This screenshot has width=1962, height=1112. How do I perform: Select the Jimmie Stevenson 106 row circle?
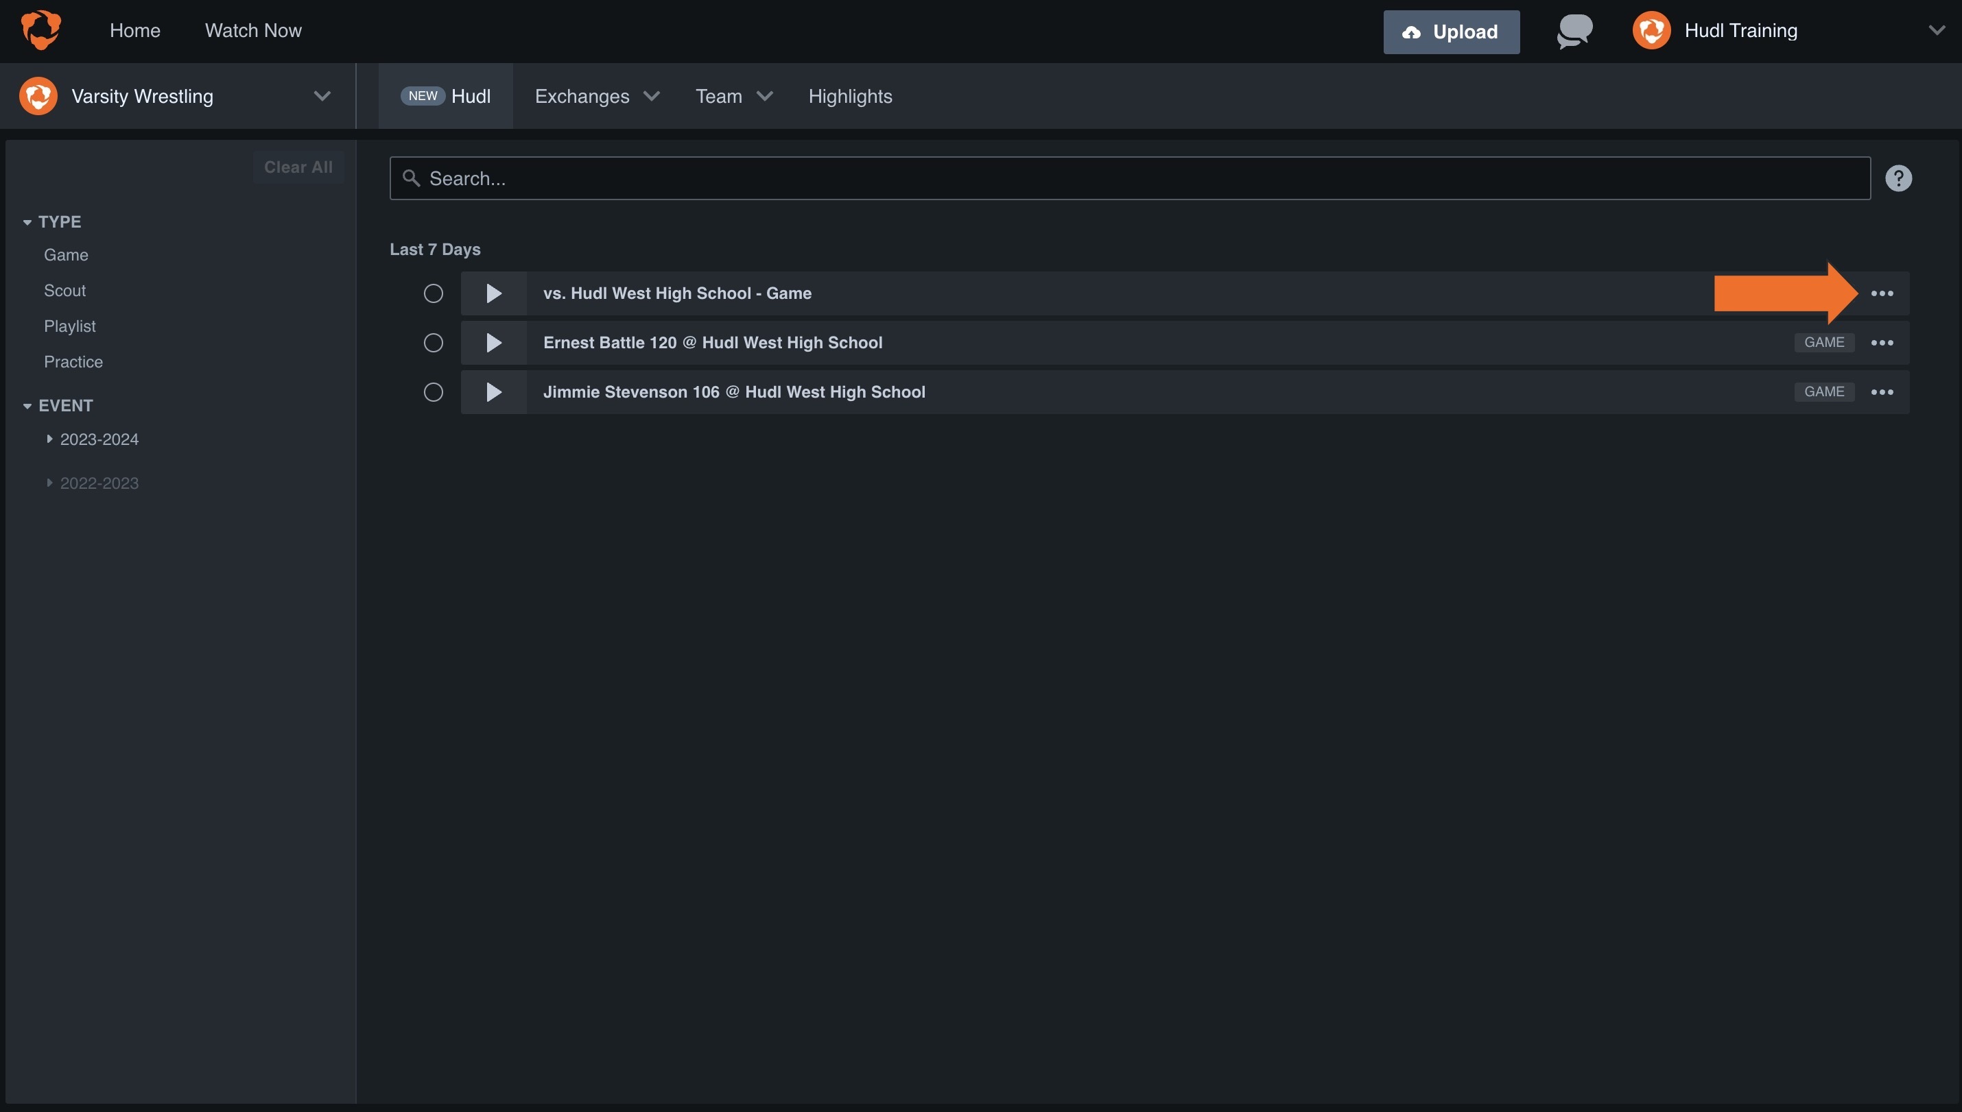[x=433, y=393]
